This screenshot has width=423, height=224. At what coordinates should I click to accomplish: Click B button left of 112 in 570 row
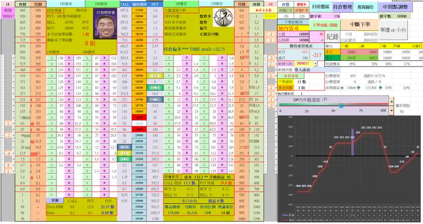tap(104, 58)
